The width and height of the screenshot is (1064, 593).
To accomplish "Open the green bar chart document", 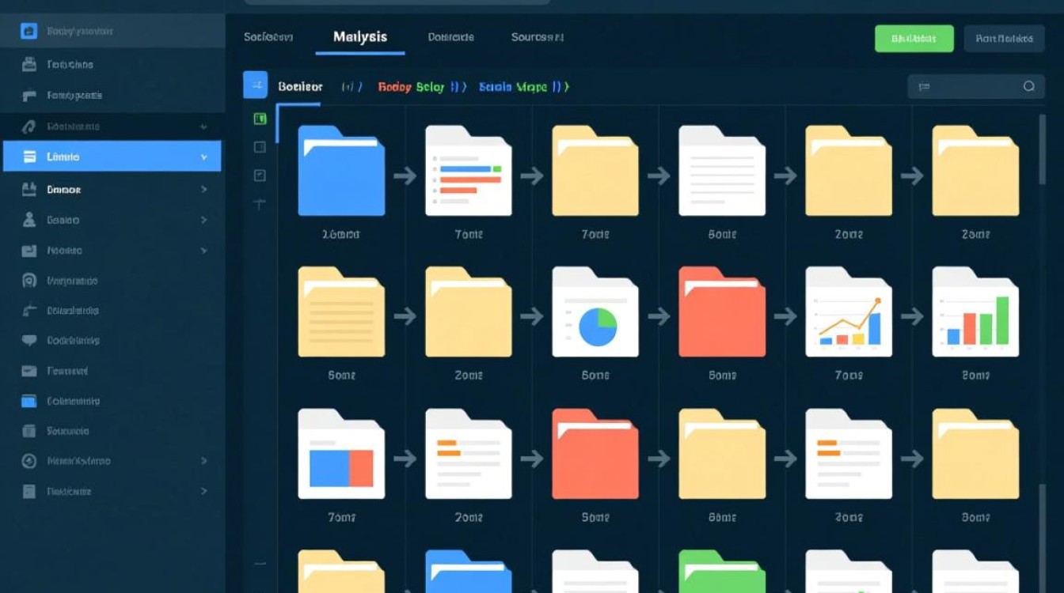I will tap(975, 312).
